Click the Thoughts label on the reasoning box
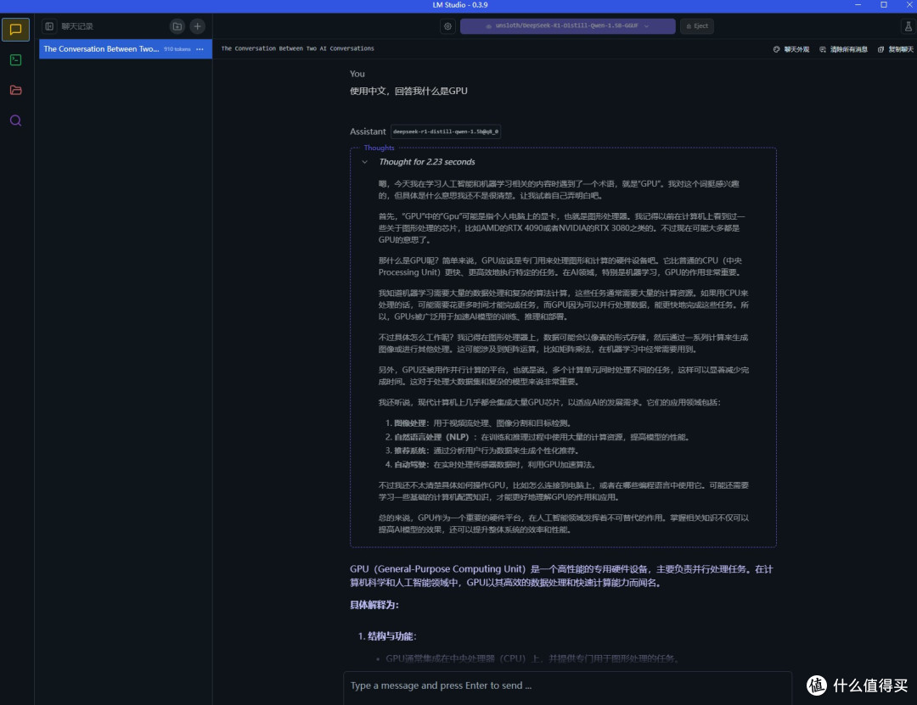917x705 pixels. pos(379,148)
